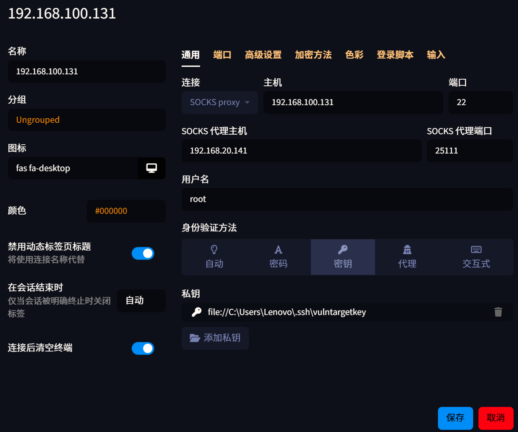Open the 登录脚本 tab
Screen dimensions: 518x432
[394, 55]
